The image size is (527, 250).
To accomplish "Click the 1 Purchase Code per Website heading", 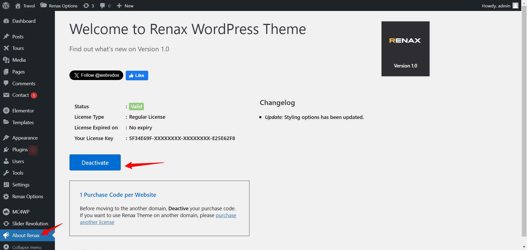I will (118, 195).
